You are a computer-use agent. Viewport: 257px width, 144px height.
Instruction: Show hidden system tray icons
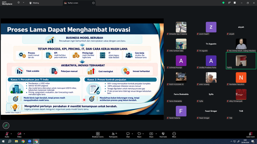coord(231,141)
